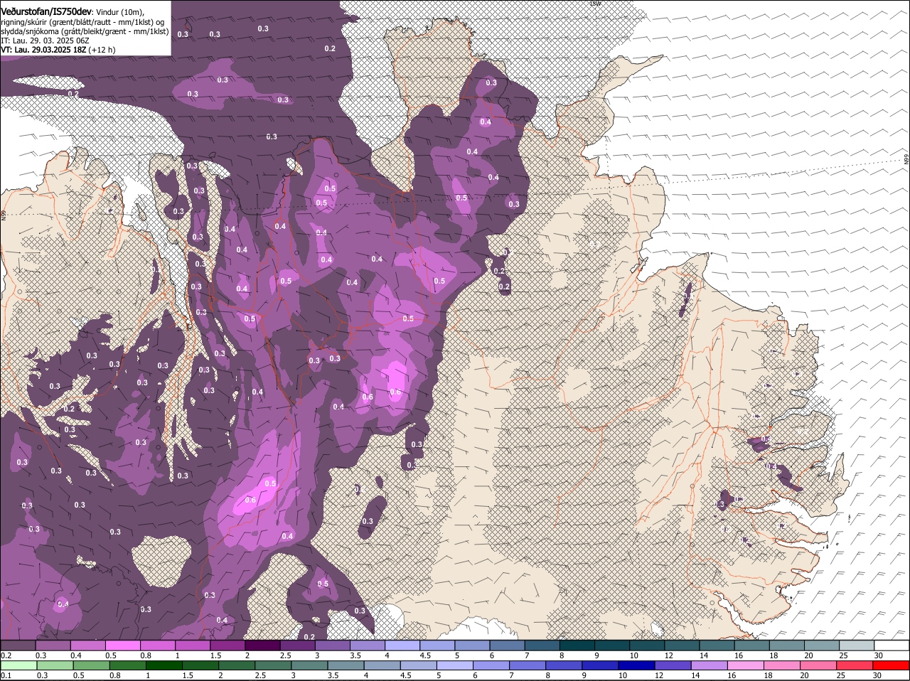The width and height of the screenshot is (910, 681).
Task: Pick the snow legend swatch between 0.8 and 1
Action: pyautogui.click(x=158, y=645)
